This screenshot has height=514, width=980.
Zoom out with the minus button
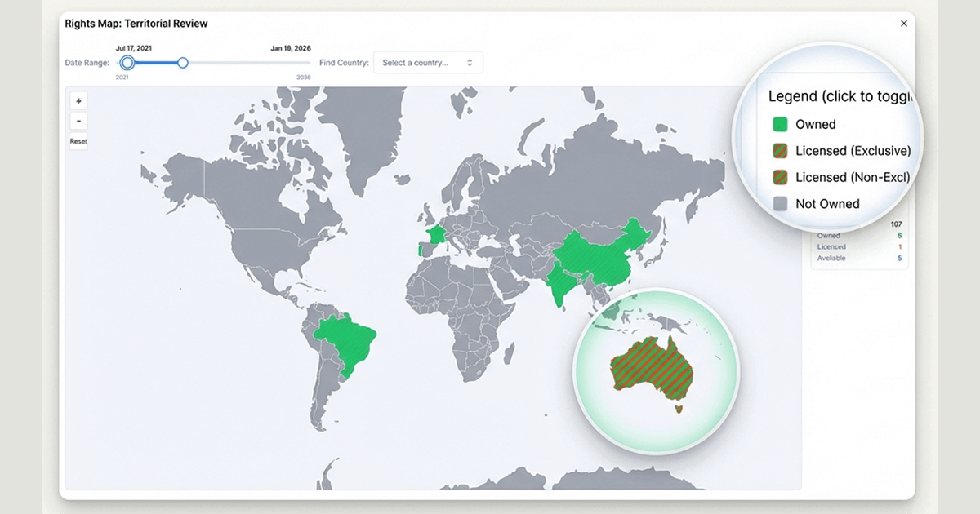coord(78,121)
